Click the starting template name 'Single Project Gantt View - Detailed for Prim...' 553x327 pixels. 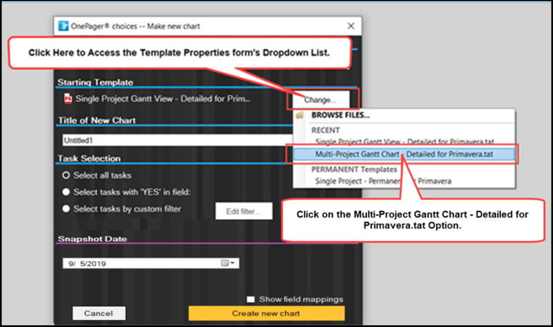tap(163, 99)
